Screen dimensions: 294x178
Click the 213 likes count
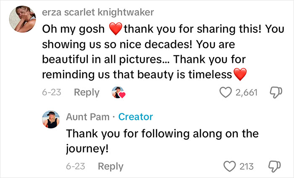[x=246, y=166]
